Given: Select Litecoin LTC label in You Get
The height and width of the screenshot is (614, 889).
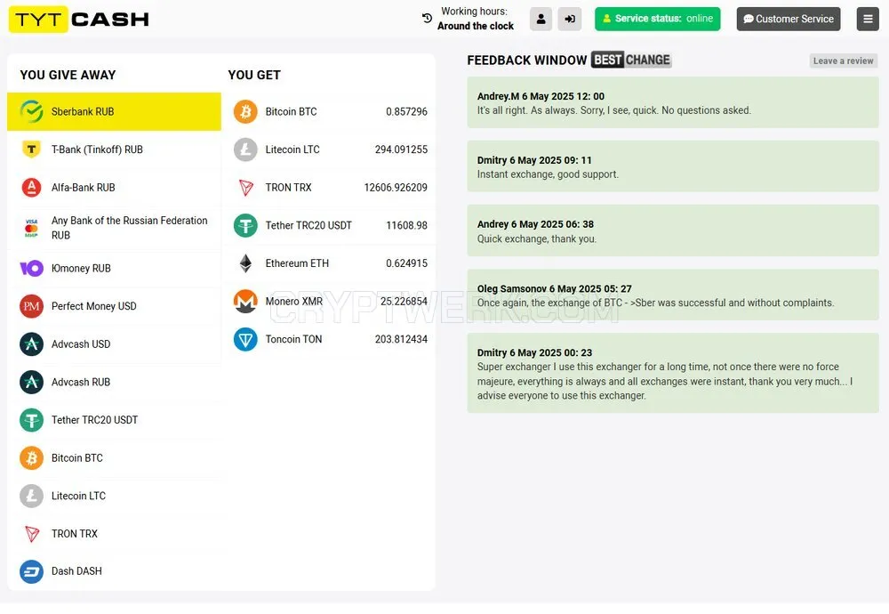Looking at the screenshot, I should tap(292, 149).
